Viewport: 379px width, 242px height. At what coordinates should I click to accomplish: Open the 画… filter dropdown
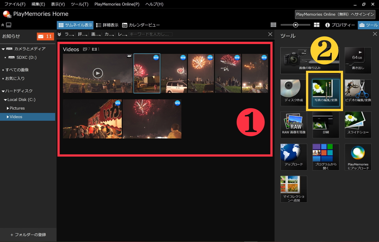96,34
